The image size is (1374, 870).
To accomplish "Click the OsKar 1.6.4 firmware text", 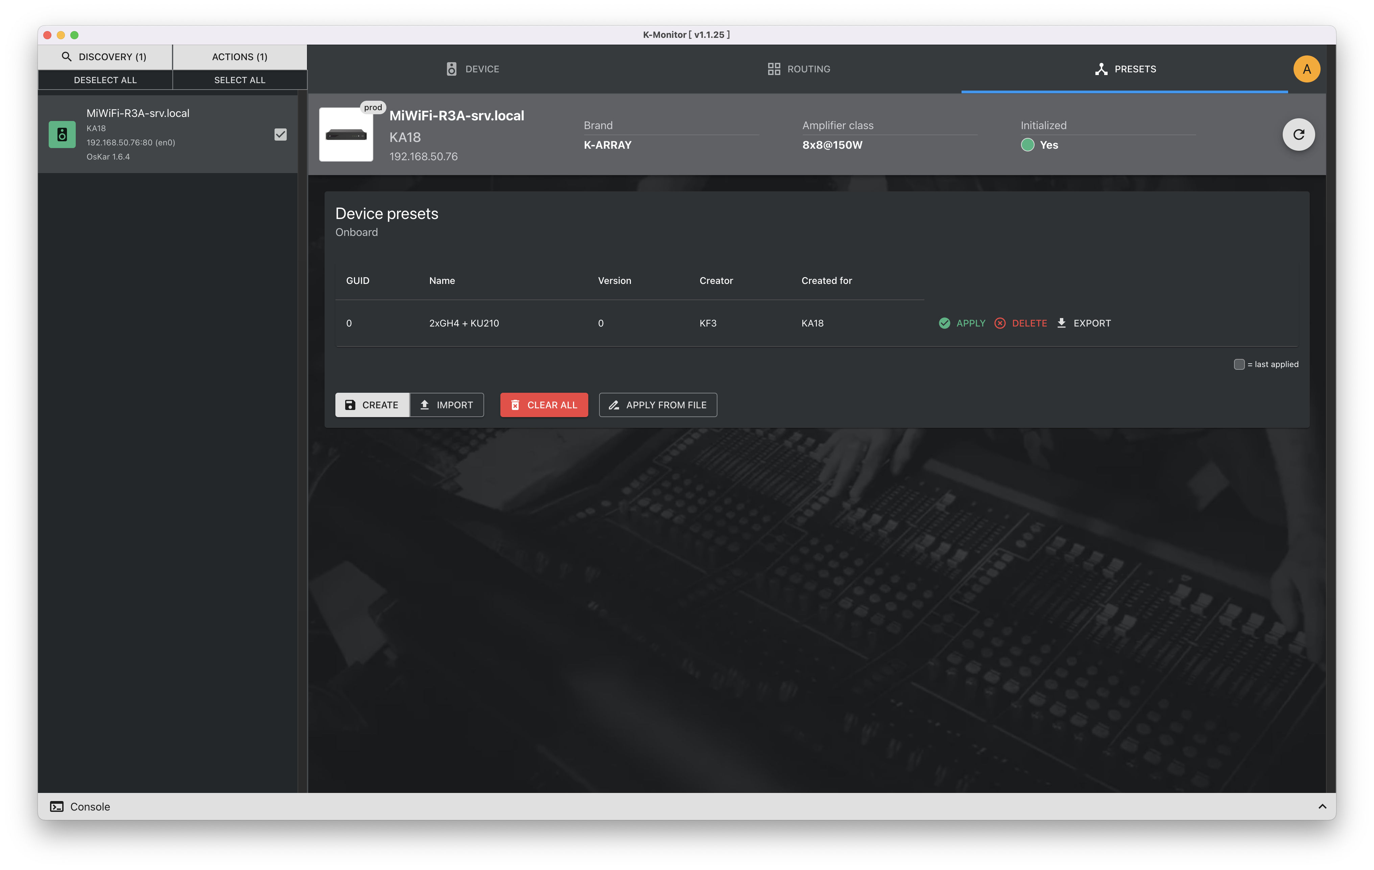I will [108, 156].
